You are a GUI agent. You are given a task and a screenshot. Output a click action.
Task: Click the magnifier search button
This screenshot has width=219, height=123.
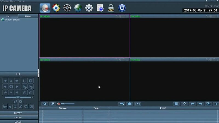[x=45, y=104]
